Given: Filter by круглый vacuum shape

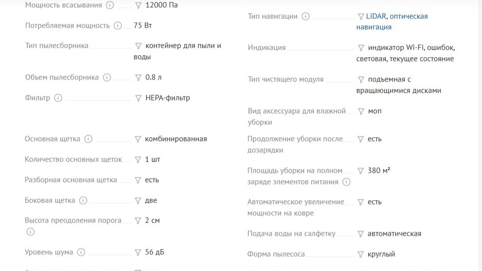Looking at the screenshot, I should 361,254.
